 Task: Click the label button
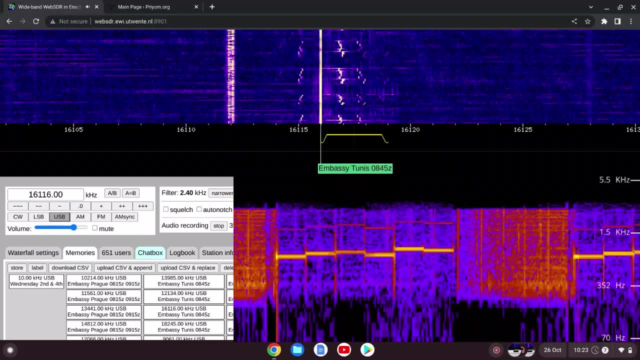tap(37, 267)
